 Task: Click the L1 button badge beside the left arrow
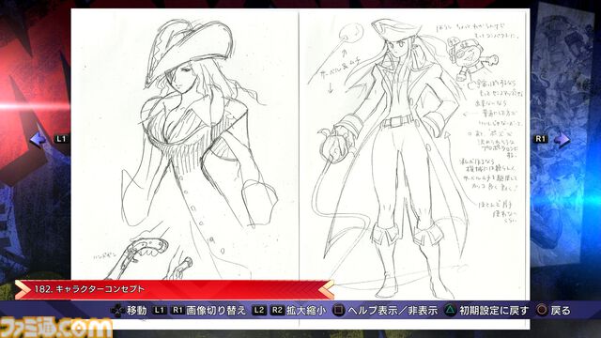pyautogui.click(x=61, y=139)
